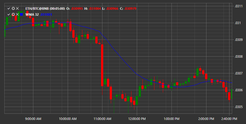This screenshot has height=124, width=246.
Task: Open settings gear for ETH/BTC@BNB series
Action: [x=13, y=8]
